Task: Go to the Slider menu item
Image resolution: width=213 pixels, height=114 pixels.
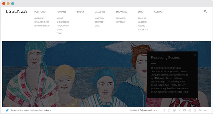Action: tap(81, 12)
